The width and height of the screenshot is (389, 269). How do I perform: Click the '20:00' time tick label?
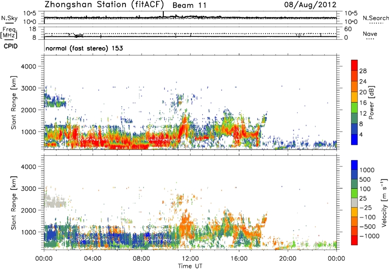pos(287,259)
